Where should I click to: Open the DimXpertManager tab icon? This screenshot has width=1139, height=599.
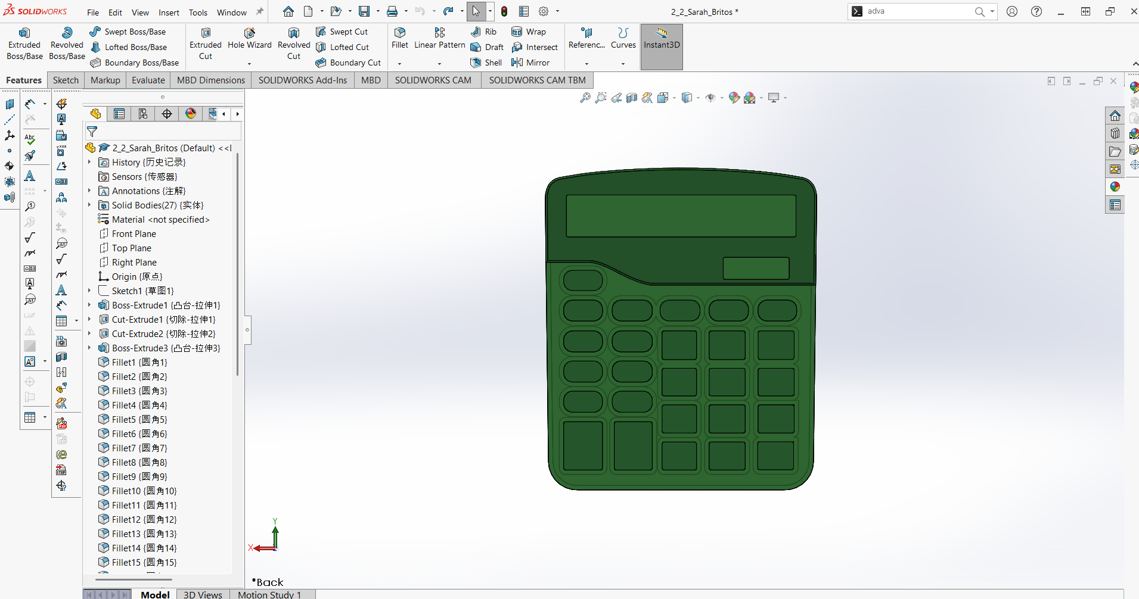[167, 114]
